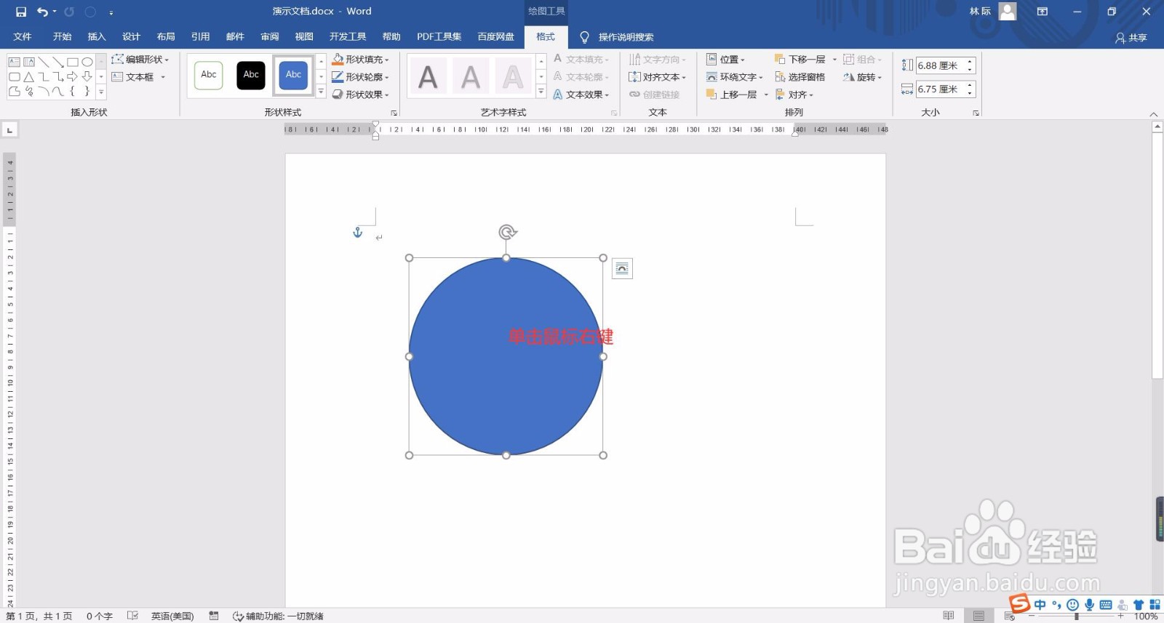The height and width of the screenshot is (623, 1164).
Task: Pick the straight line shape
Action: click(x=44, y=62)
